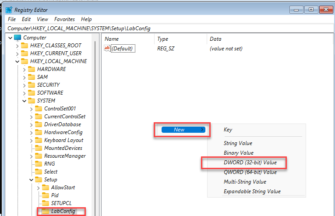Click the CurrentControlSet folder icon

coord(39,117)
